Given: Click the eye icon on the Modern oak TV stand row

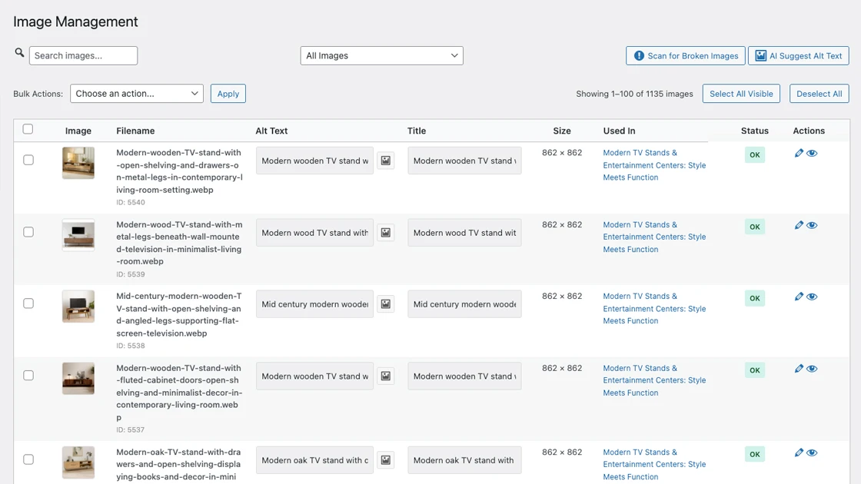Looking at the screenshot, I should [x=813, y=453].
